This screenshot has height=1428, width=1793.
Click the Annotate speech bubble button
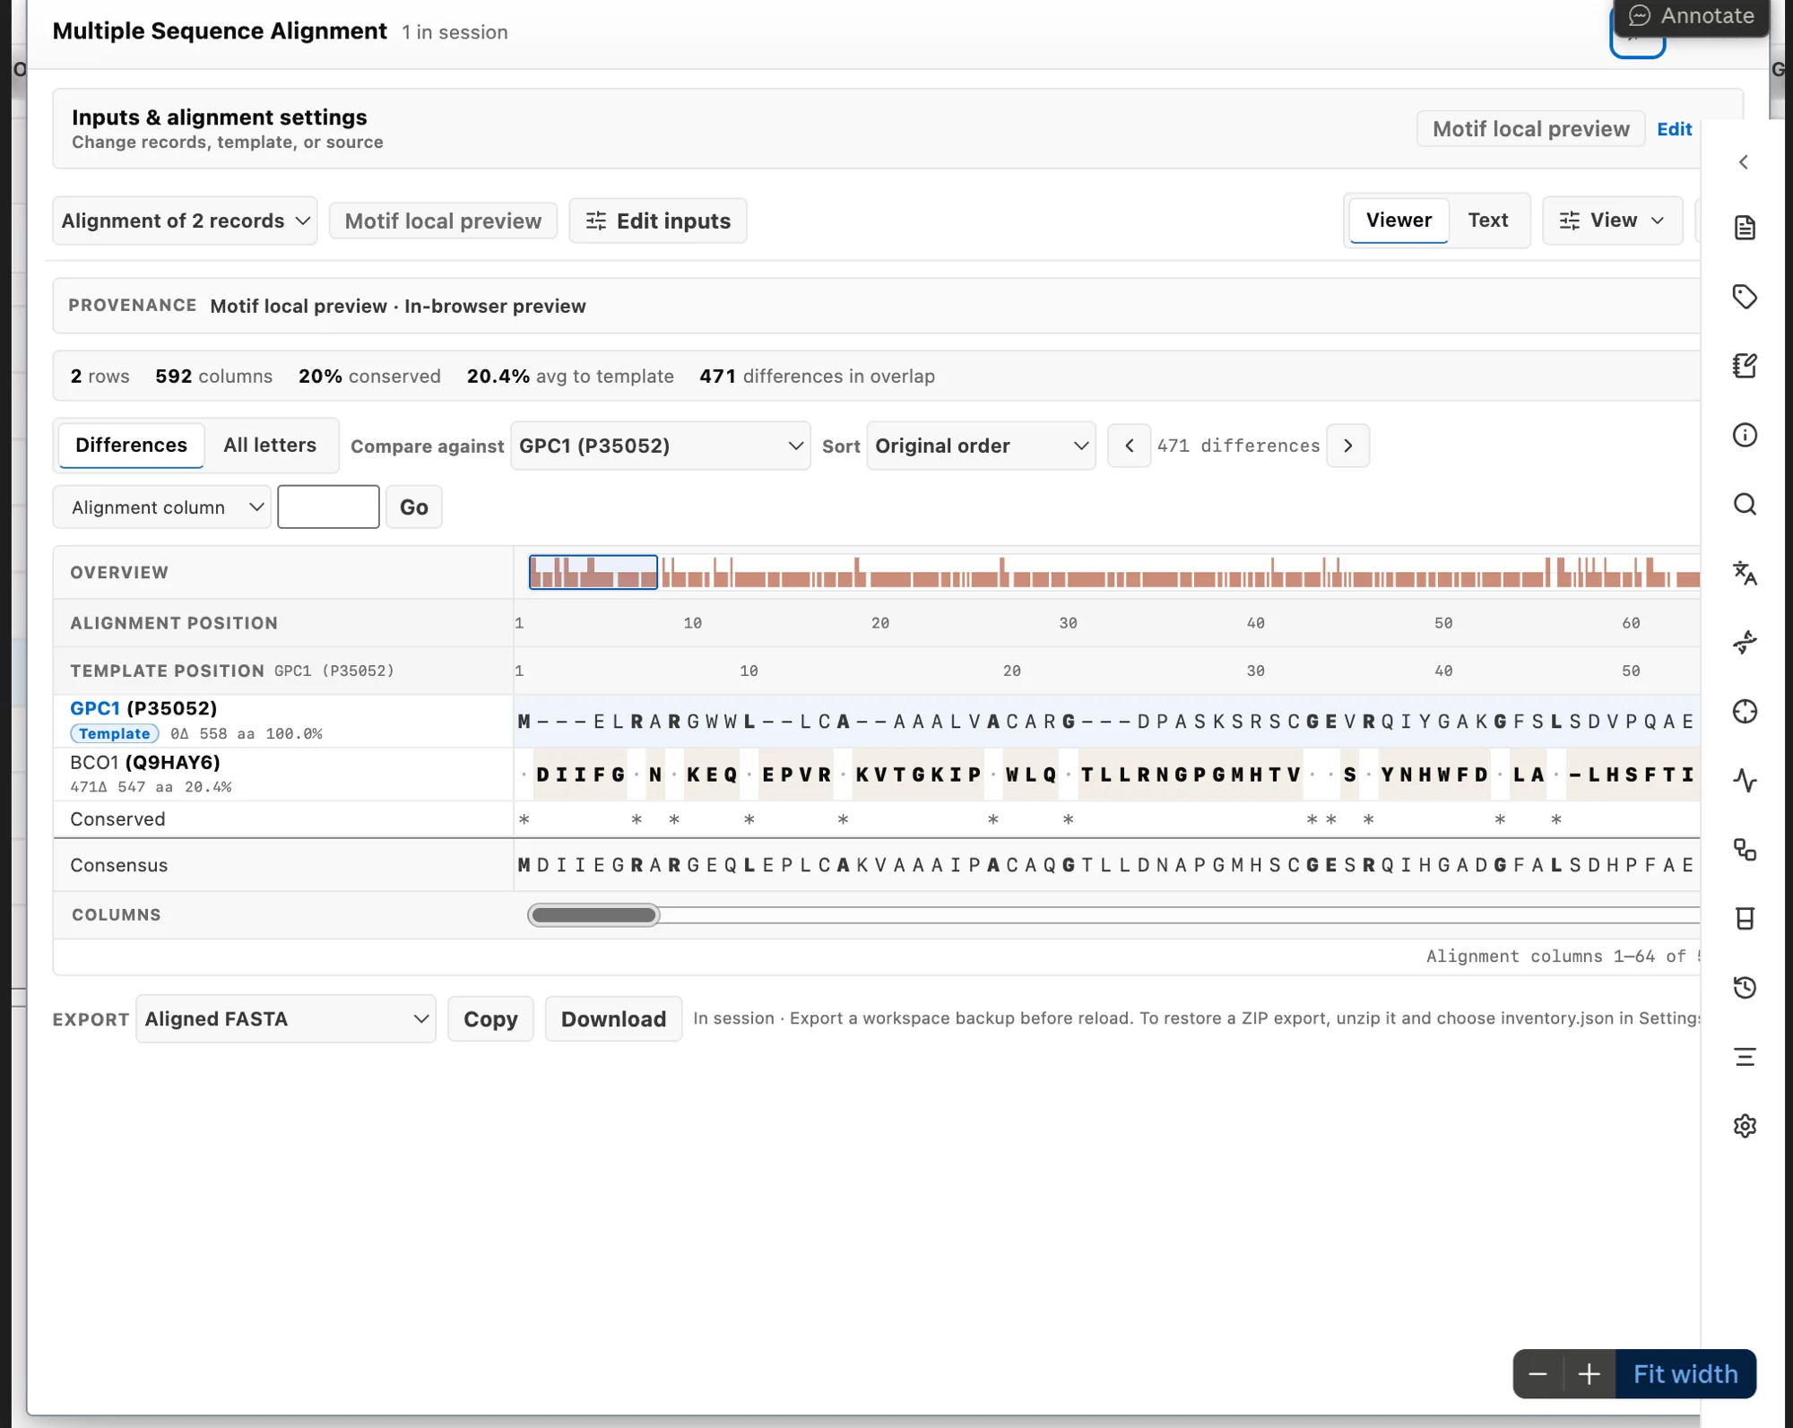[1692, 16]
